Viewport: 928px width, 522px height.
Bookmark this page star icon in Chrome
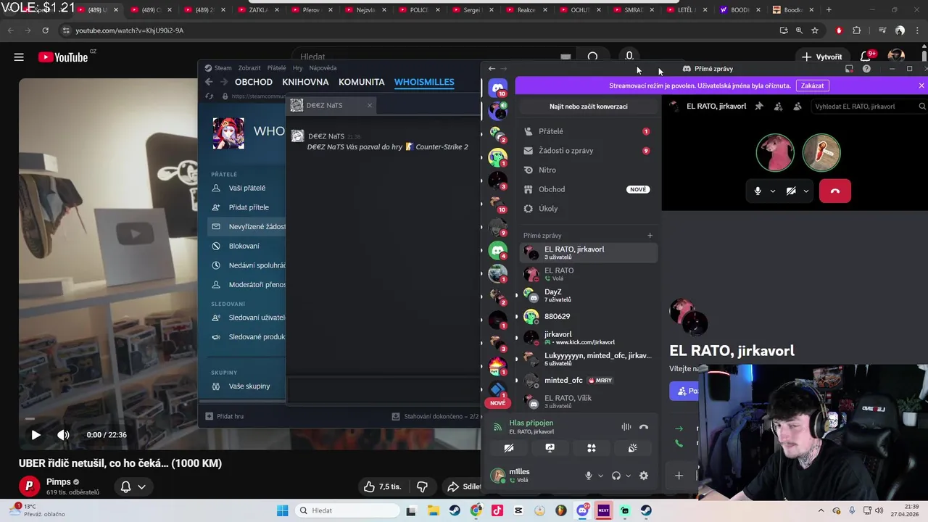pyautogui.click(x=815, y=30)
